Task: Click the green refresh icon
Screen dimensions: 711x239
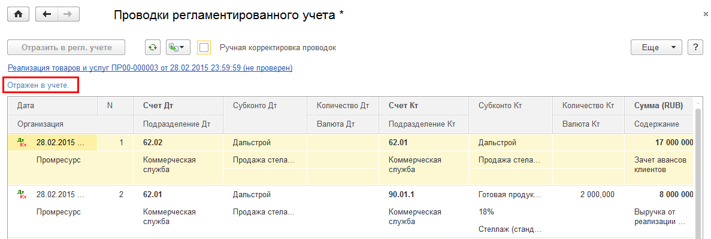Action: (x=153, y=47)
